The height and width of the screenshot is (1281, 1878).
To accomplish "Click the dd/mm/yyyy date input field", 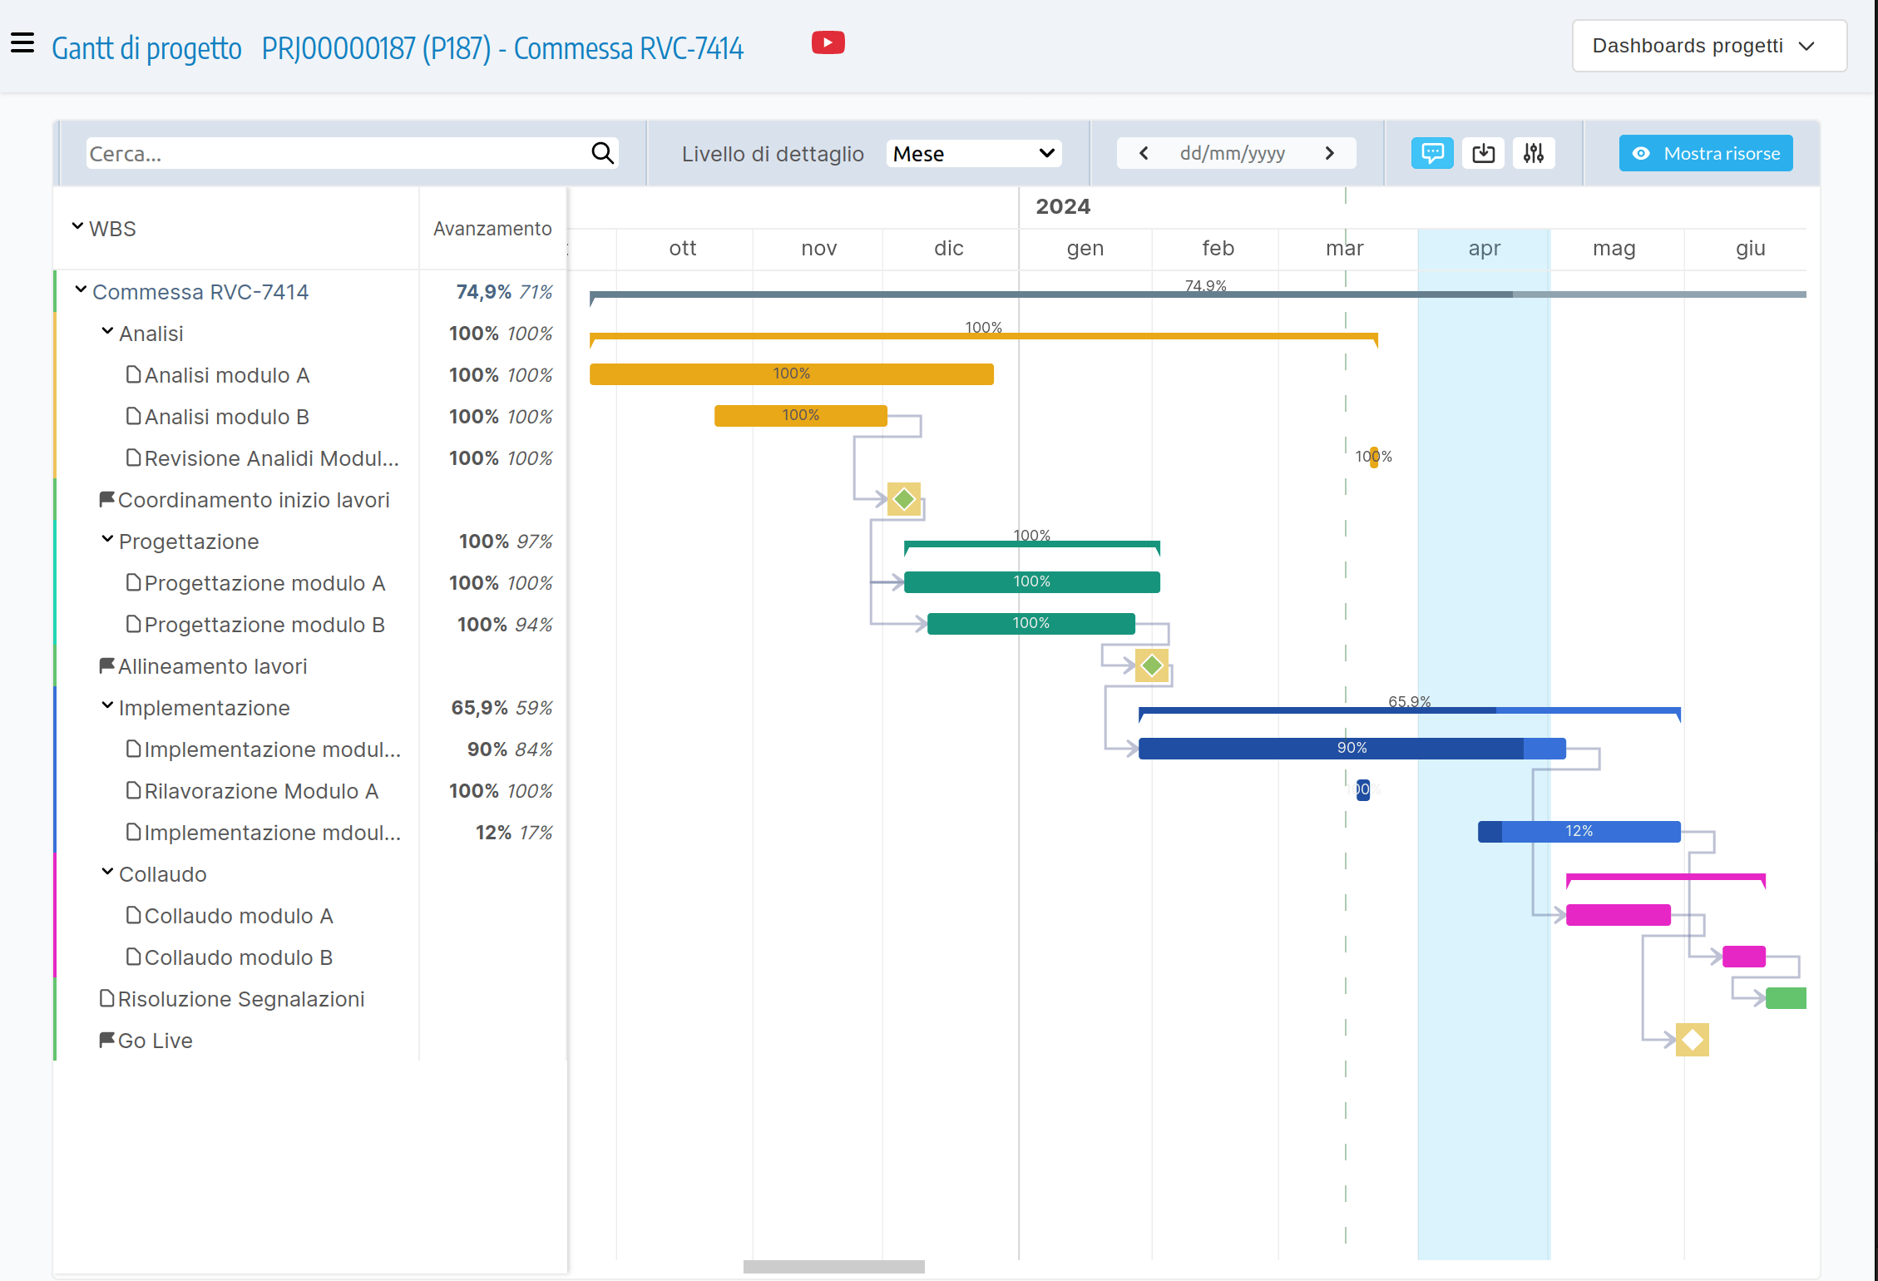I will coord(1235,153).
